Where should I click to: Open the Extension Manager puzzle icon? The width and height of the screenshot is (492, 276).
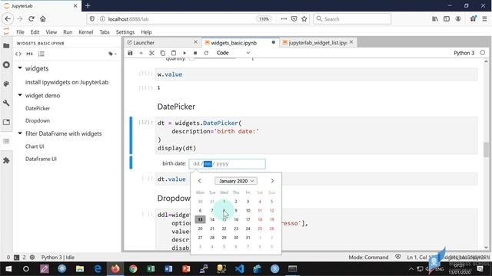coord(6,160)
